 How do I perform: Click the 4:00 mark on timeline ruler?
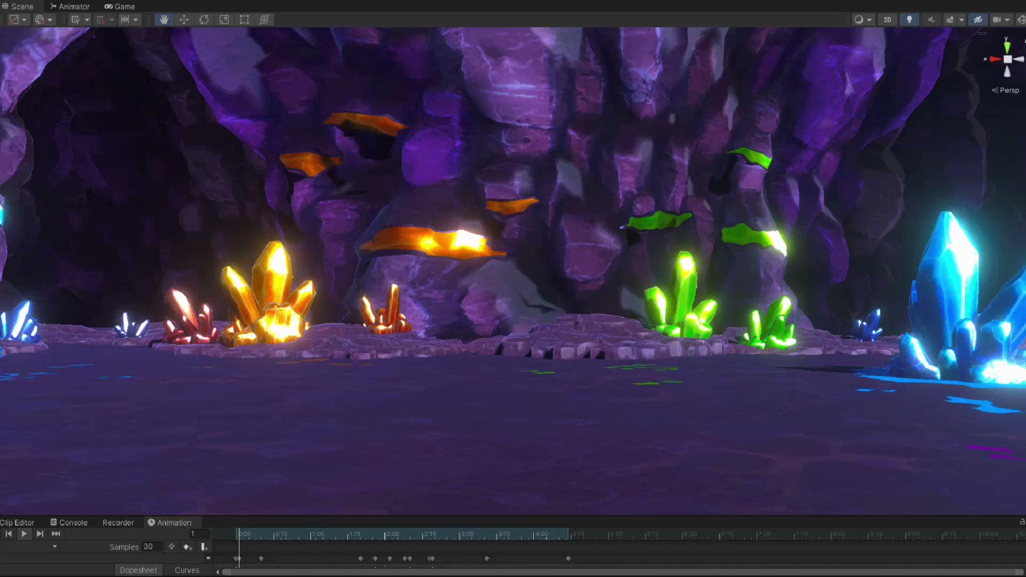click(x=540, y=534)
